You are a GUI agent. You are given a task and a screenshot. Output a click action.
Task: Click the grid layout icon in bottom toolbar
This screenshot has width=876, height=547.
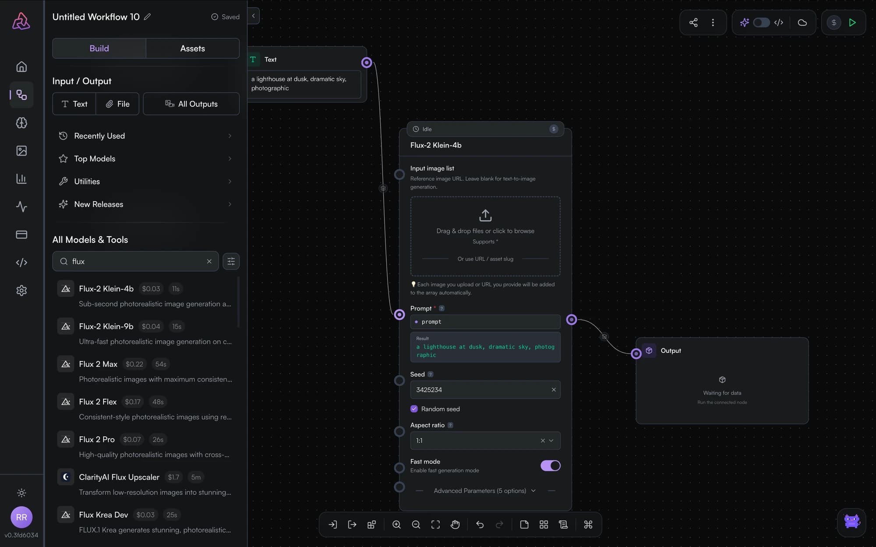544,524
